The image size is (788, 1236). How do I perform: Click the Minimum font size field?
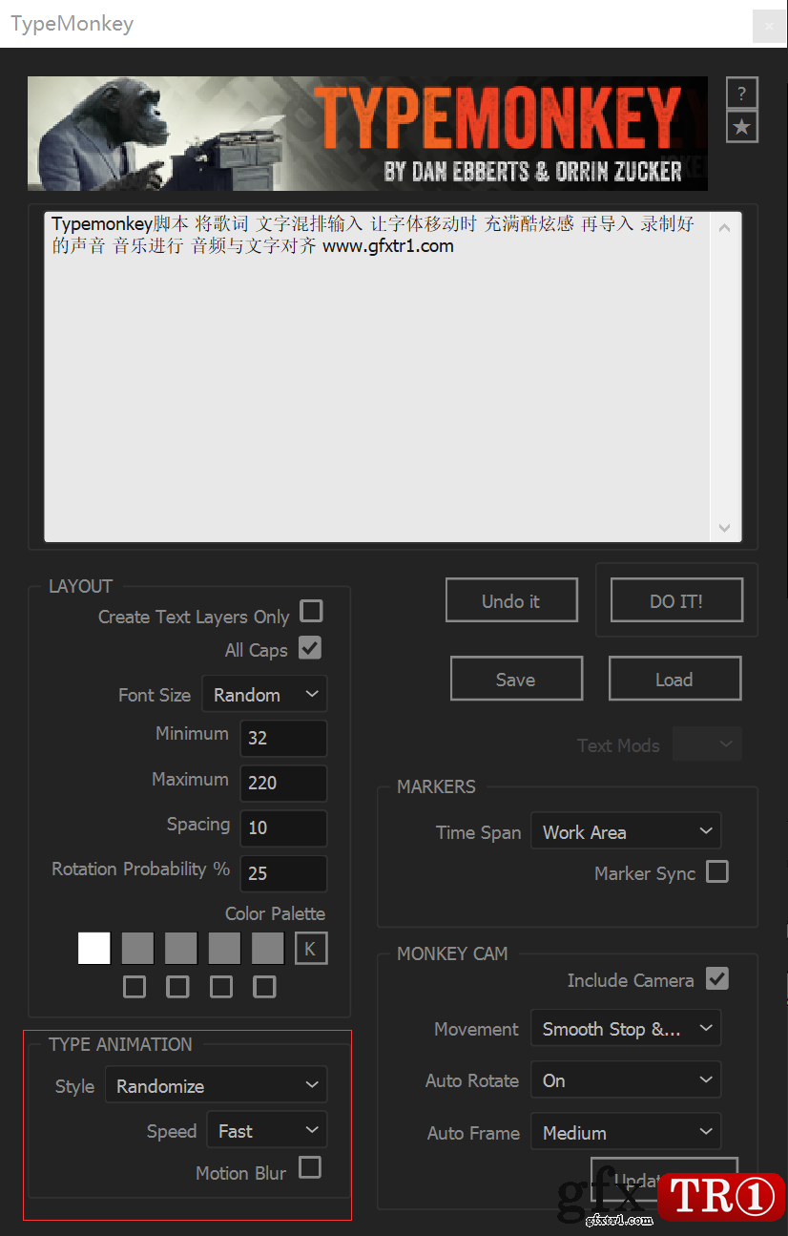point(283,738)
